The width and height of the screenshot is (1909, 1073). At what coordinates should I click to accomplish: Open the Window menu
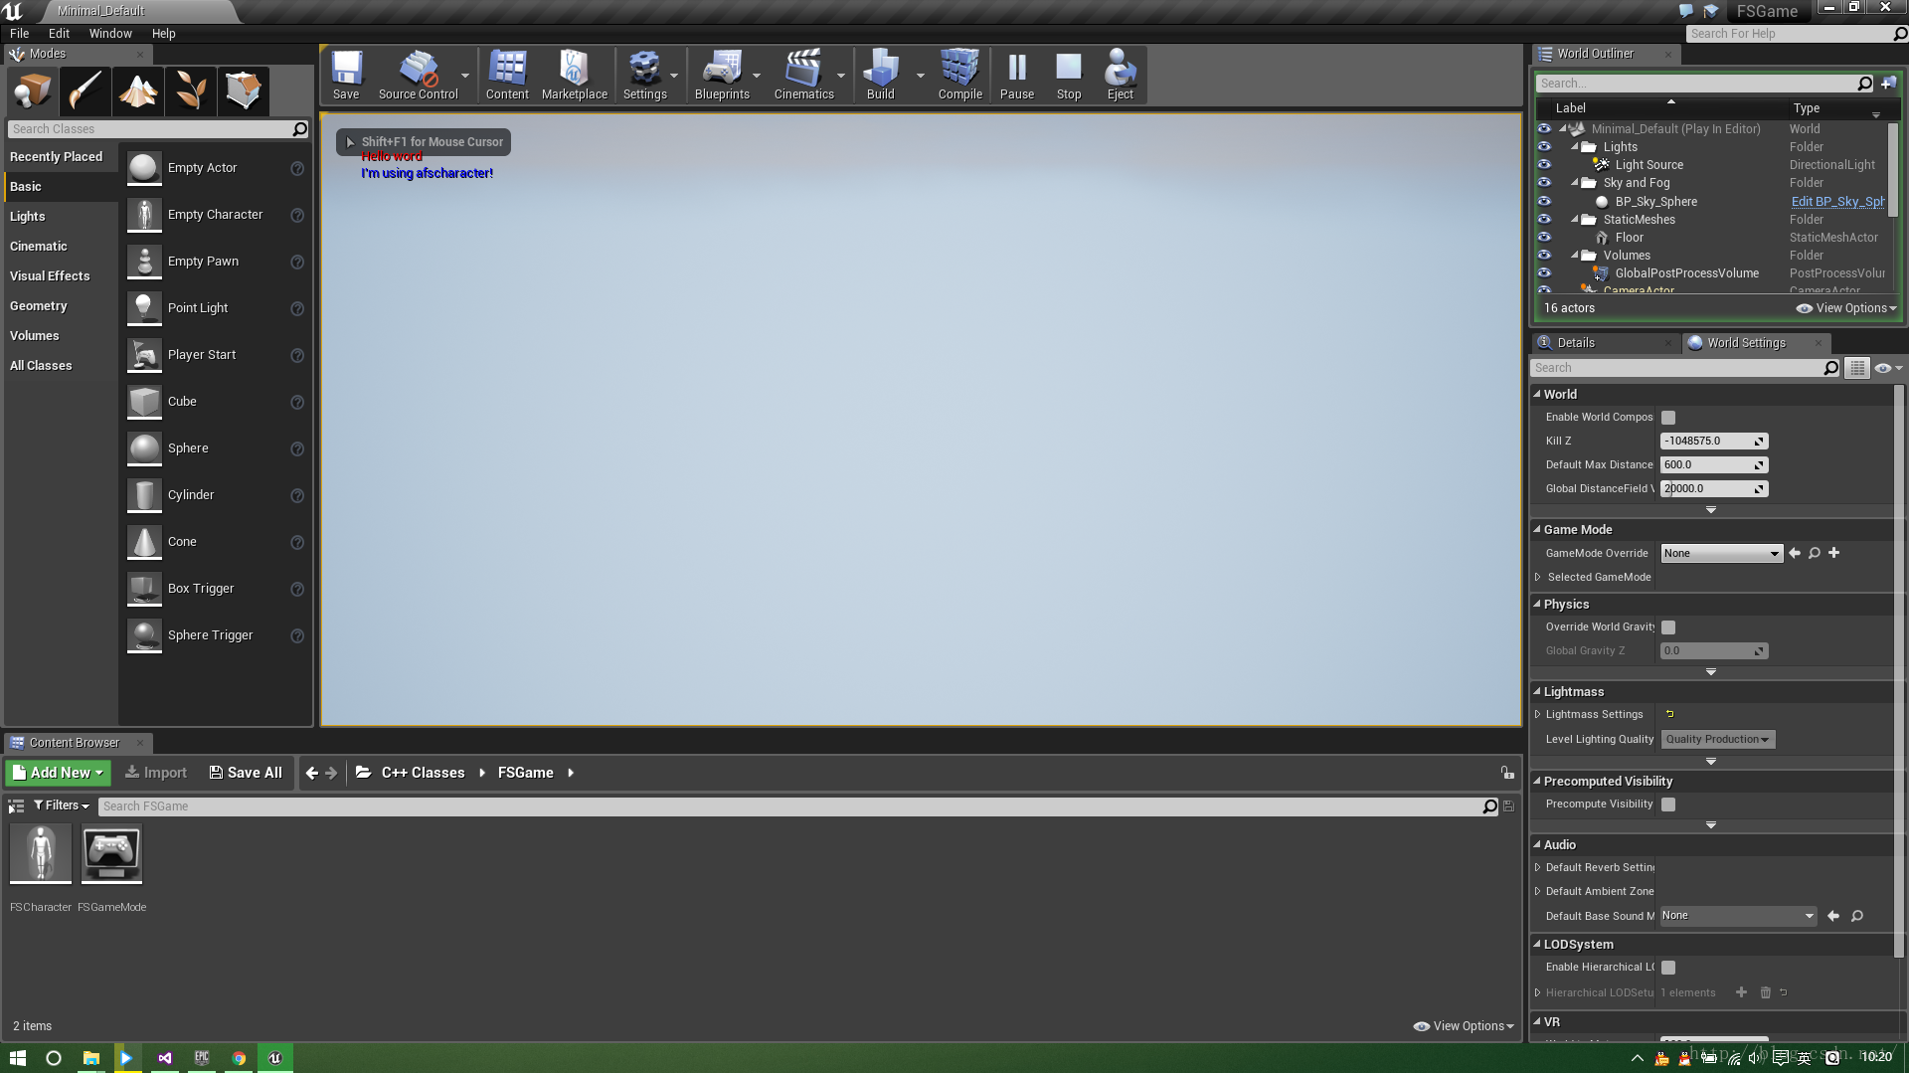point(110,34)
